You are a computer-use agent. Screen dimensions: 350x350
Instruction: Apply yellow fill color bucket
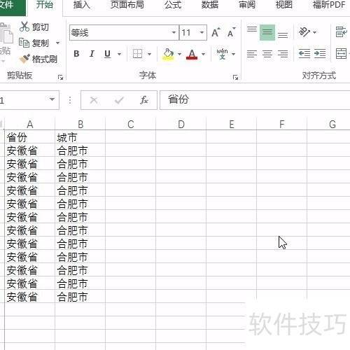coord(168,54)
